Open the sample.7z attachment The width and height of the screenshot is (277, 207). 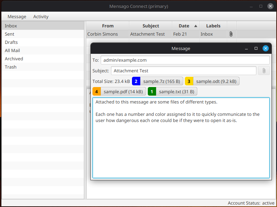pyautogui.click(x=161, y=81)
